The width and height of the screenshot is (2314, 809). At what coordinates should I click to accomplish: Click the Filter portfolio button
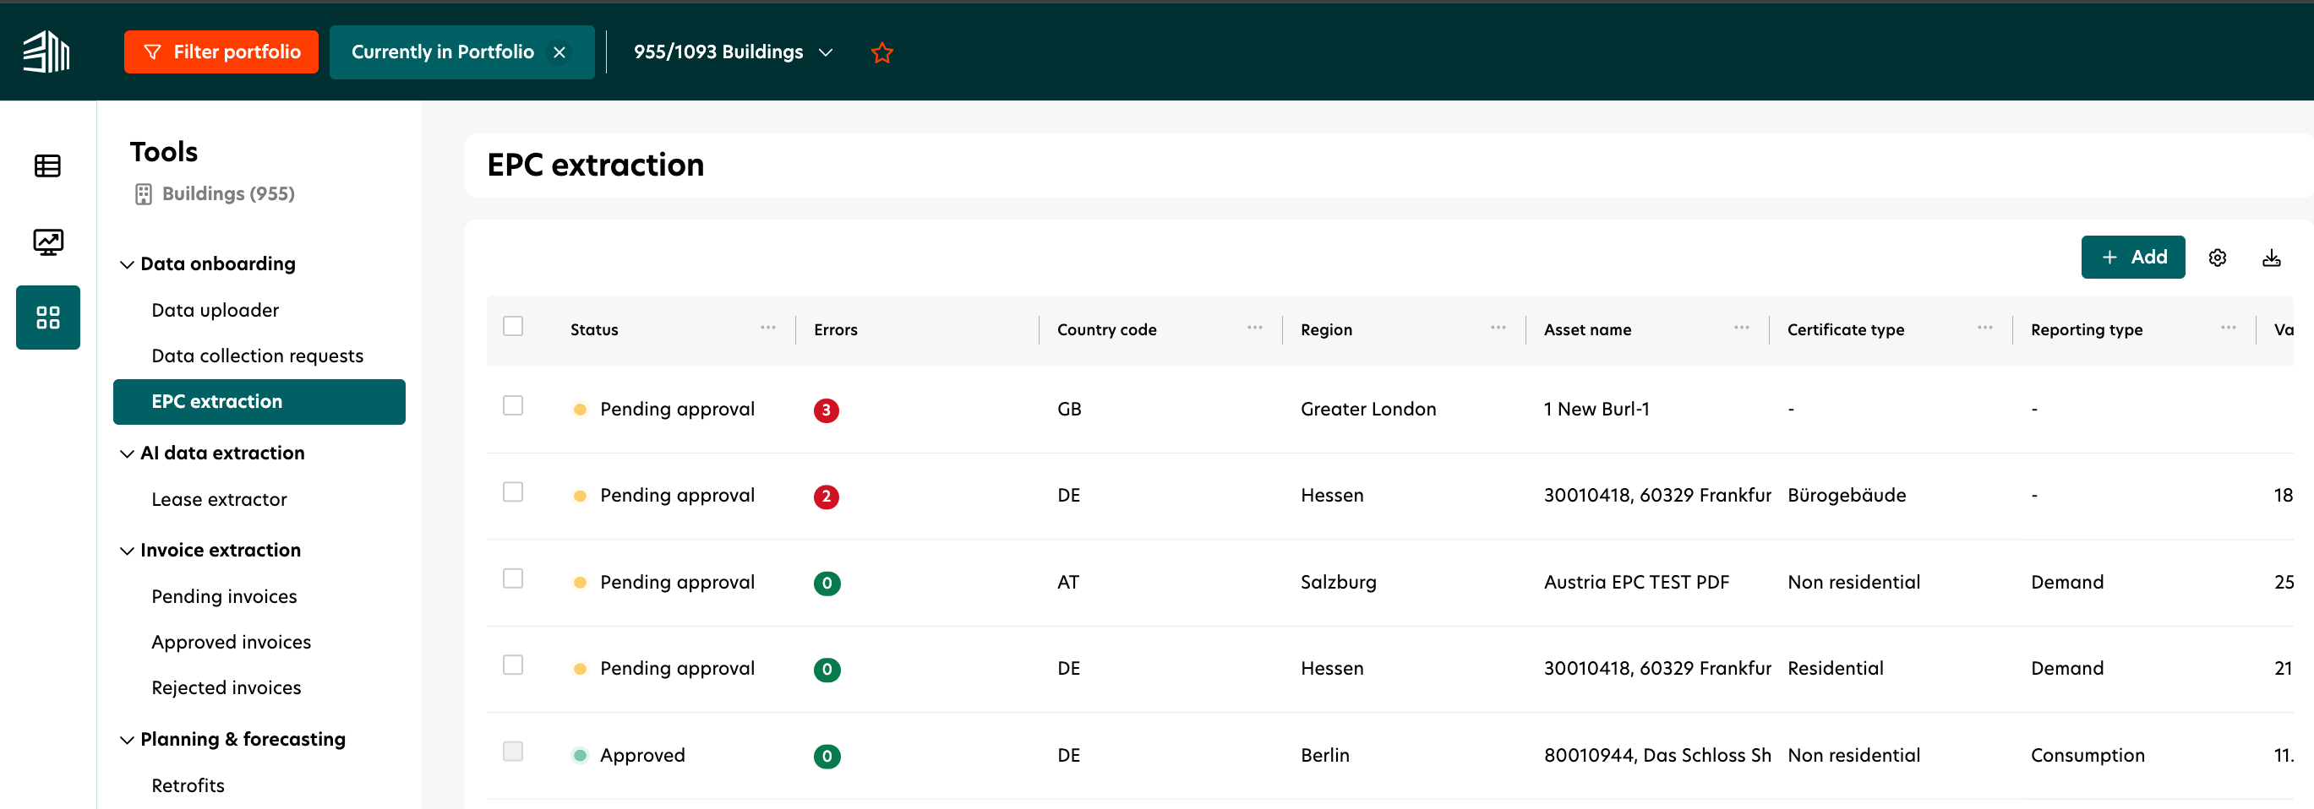(x=221, y=52)
